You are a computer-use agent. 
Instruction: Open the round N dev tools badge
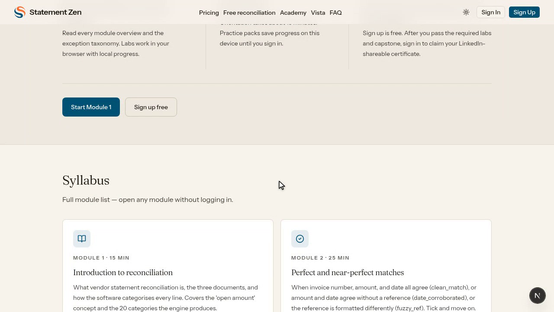538,296
